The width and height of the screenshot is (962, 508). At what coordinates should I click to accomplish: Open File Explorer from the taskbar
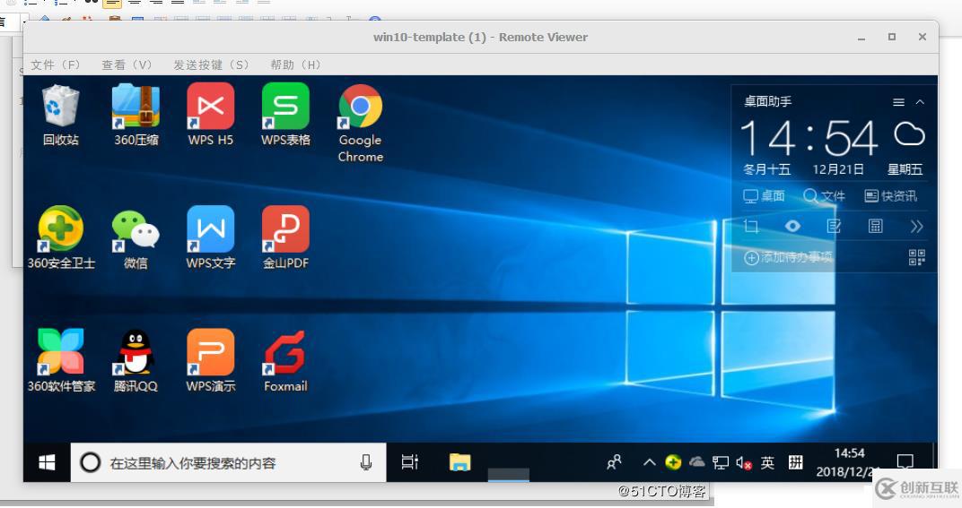click(x=459, y=462)
